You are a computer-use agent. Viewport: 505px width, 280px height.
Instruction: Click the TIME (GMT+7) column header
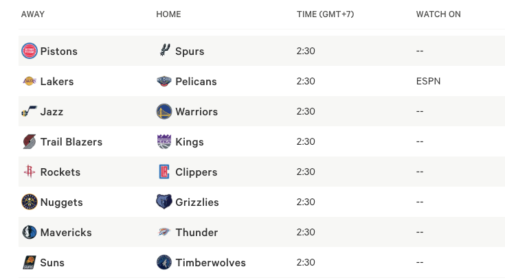tap(325, 14)
